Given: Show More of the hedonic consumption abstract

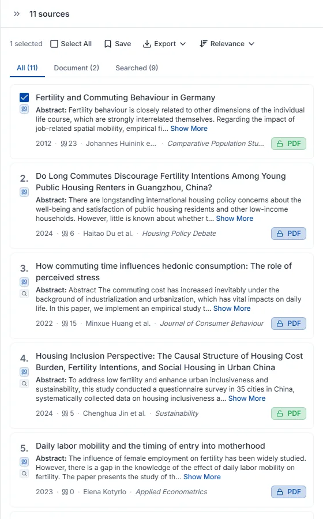Looking at the screenshot, I should click(x=232, y=309).
